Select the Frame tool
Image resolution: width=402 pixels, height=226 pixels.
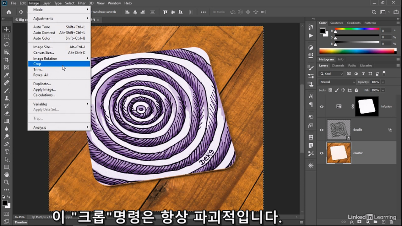(7, 67)
